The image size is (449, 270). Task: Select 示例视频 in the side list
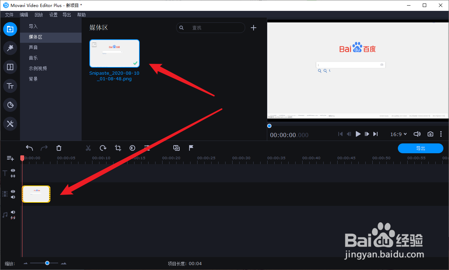click(x=51, y=68)
